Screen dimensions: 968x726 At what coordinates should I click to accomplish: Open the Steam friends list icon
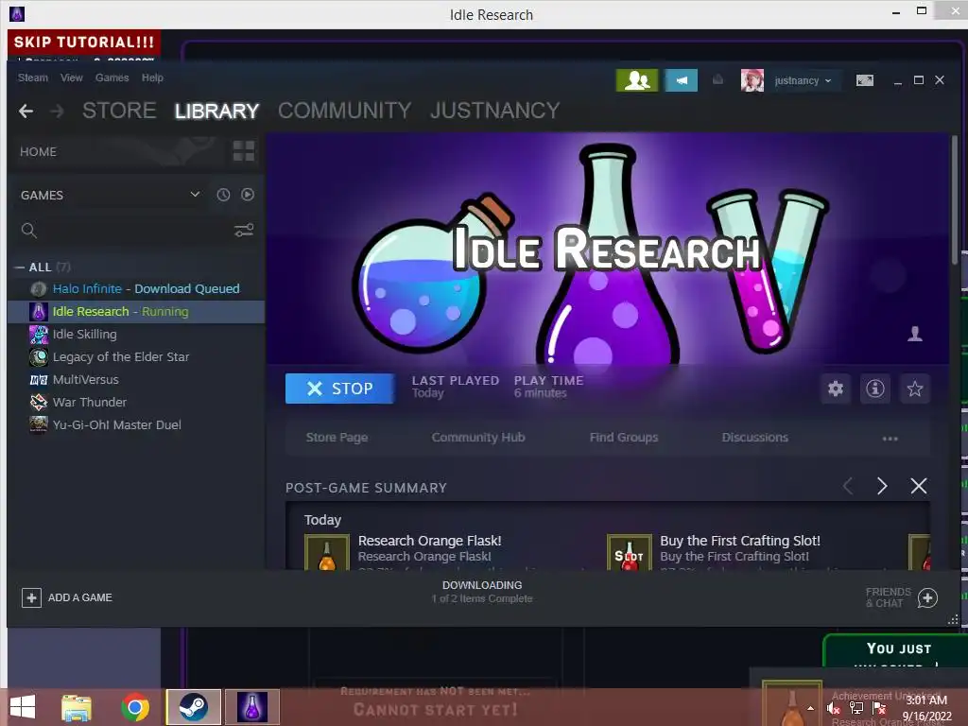(636, 80)
